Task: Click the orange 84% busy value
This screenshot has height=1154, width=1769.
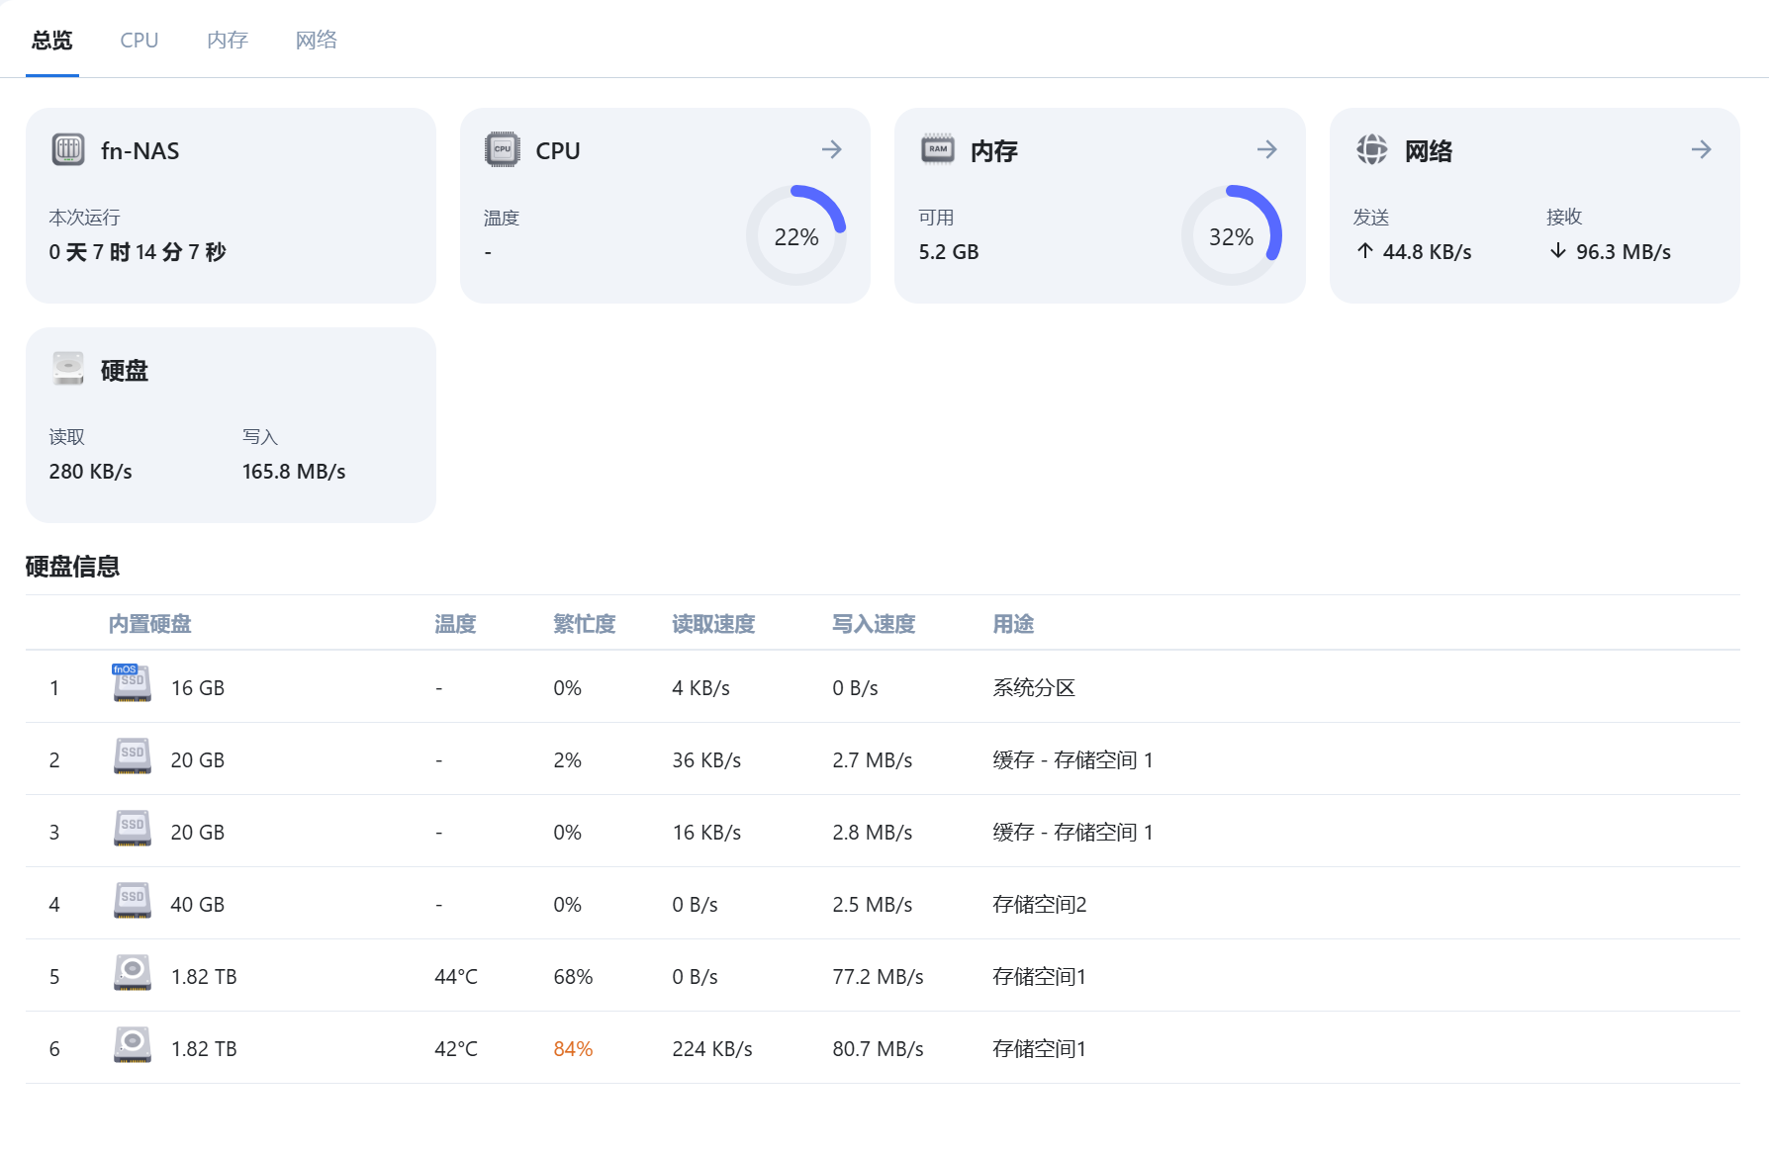Action: (x=573, y=1049)
